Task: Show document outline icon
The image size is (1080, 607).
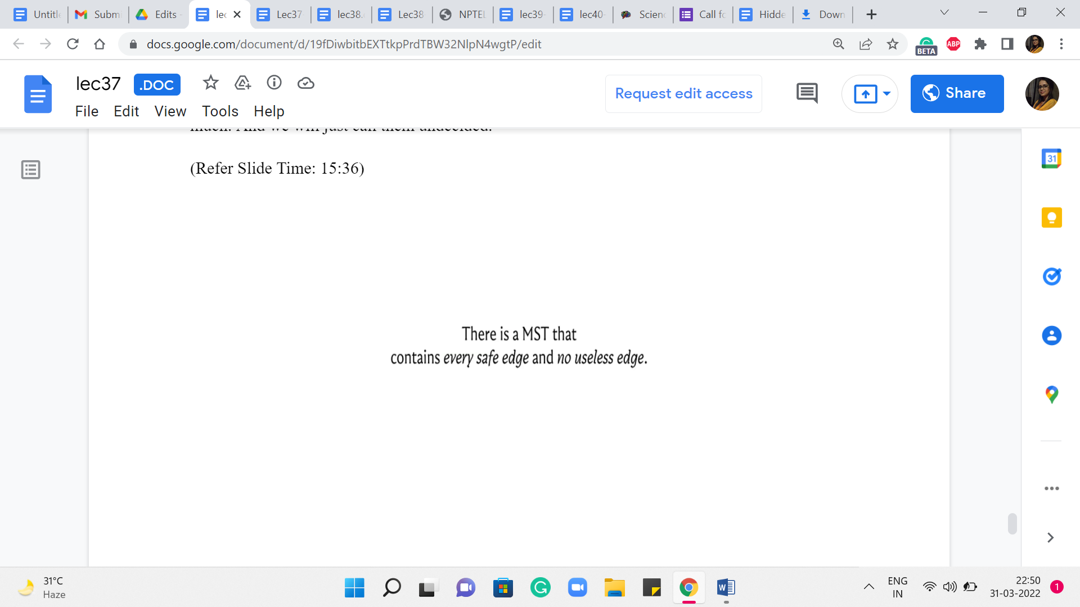Action: click(31, 170)
